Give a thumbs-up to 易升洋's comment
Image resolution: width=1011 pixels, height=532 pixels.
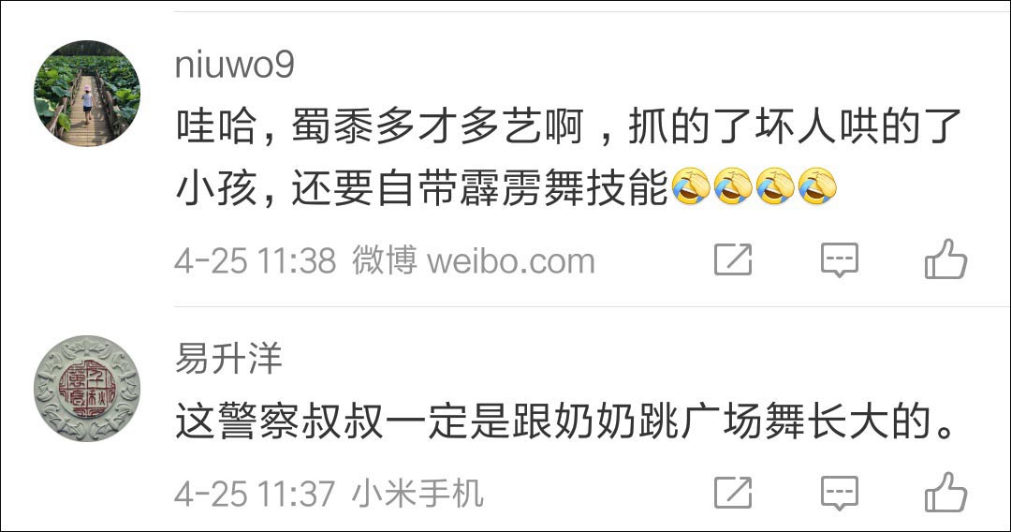[945, 492]
